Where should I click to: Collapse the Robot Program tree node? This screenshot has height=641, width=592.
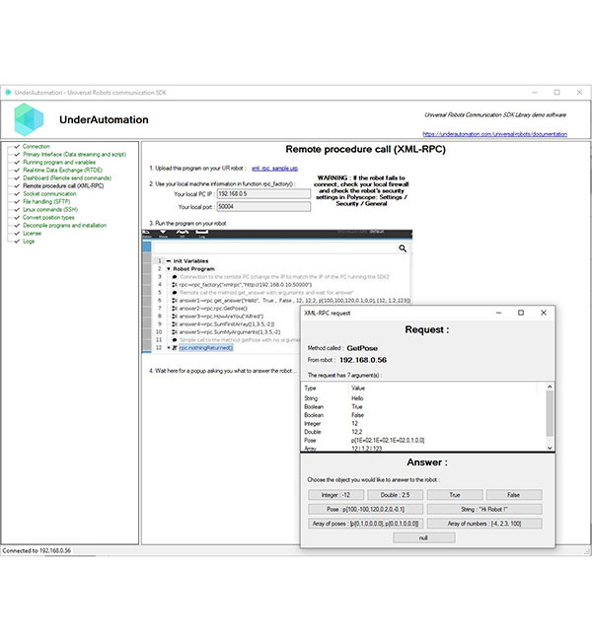pos(168,269)
